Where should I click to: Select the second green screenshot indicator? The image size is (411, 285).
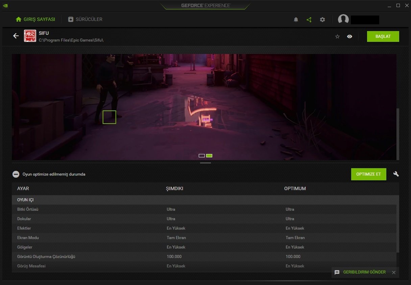click(209, 156)
